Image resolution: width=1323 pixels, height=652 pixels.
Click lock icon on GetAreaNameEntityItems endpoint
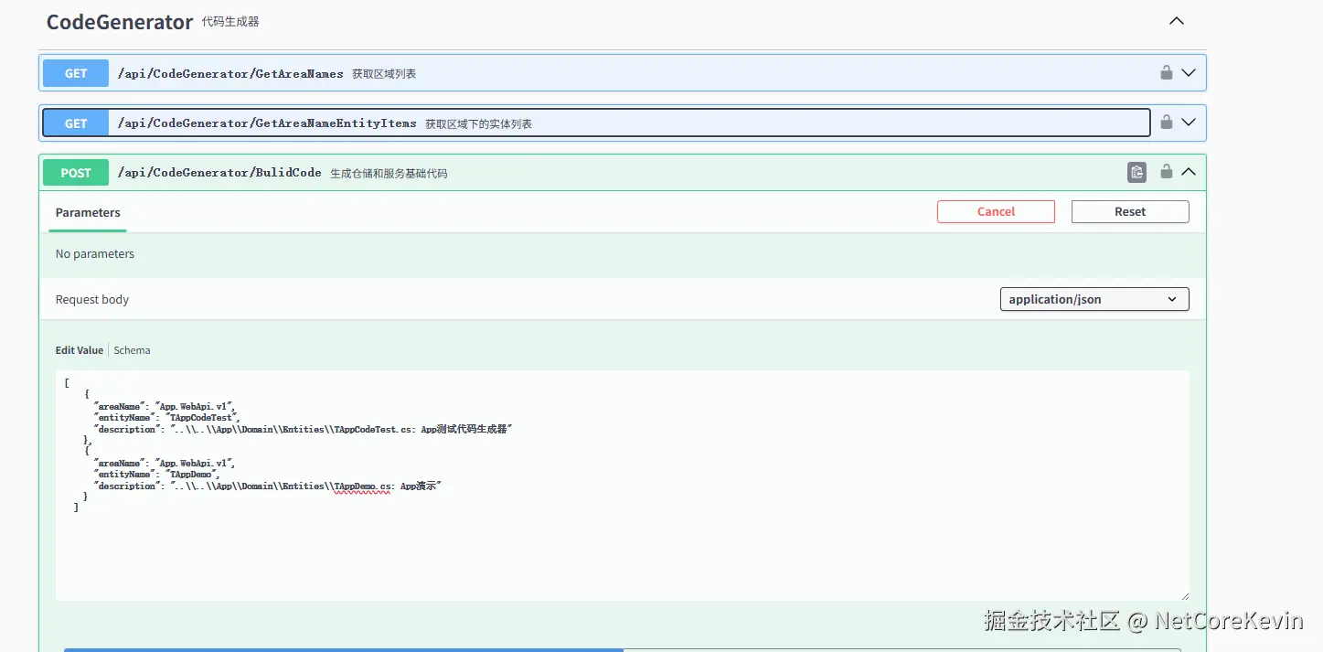[1166, 123]
